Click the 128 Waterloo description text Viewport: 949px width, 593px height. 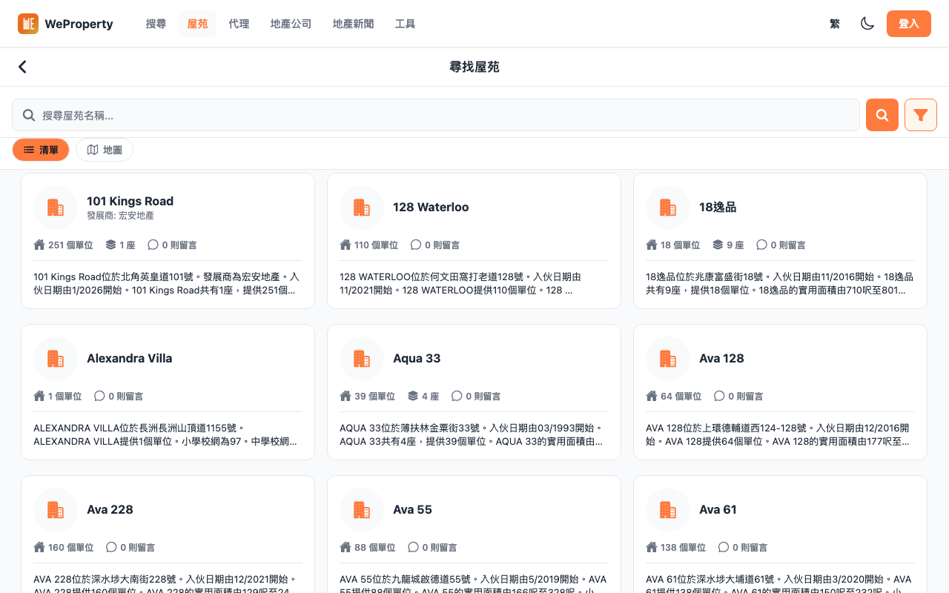[x=474, y=283]
